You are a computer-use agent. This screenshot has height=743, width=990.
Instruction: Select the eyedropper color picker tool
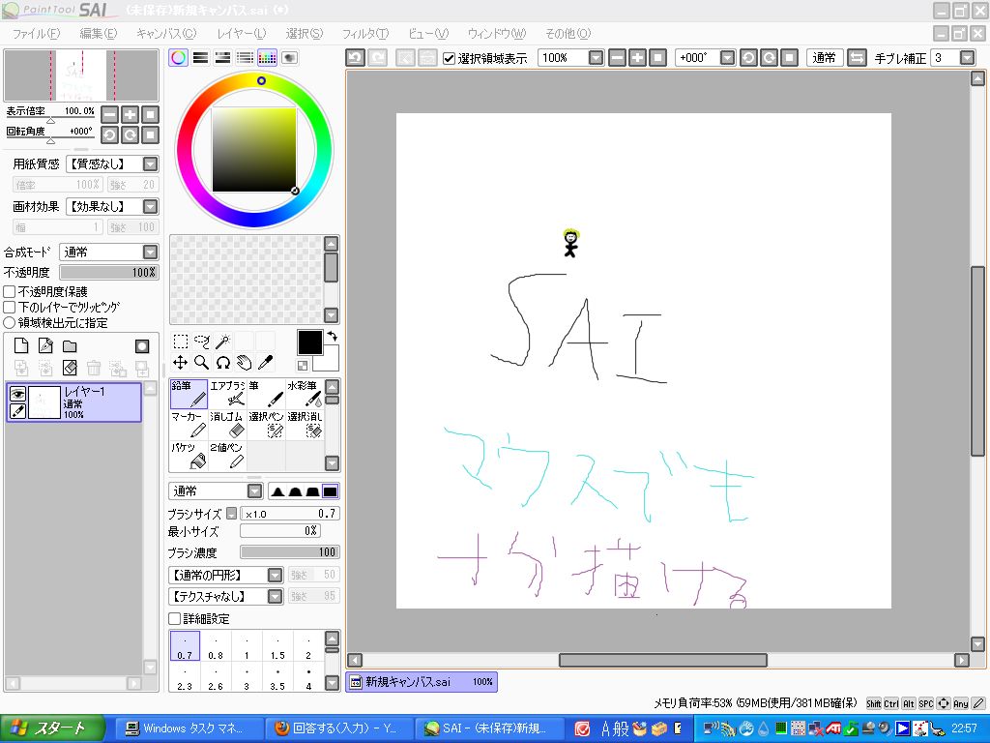[x=266, y=363]
